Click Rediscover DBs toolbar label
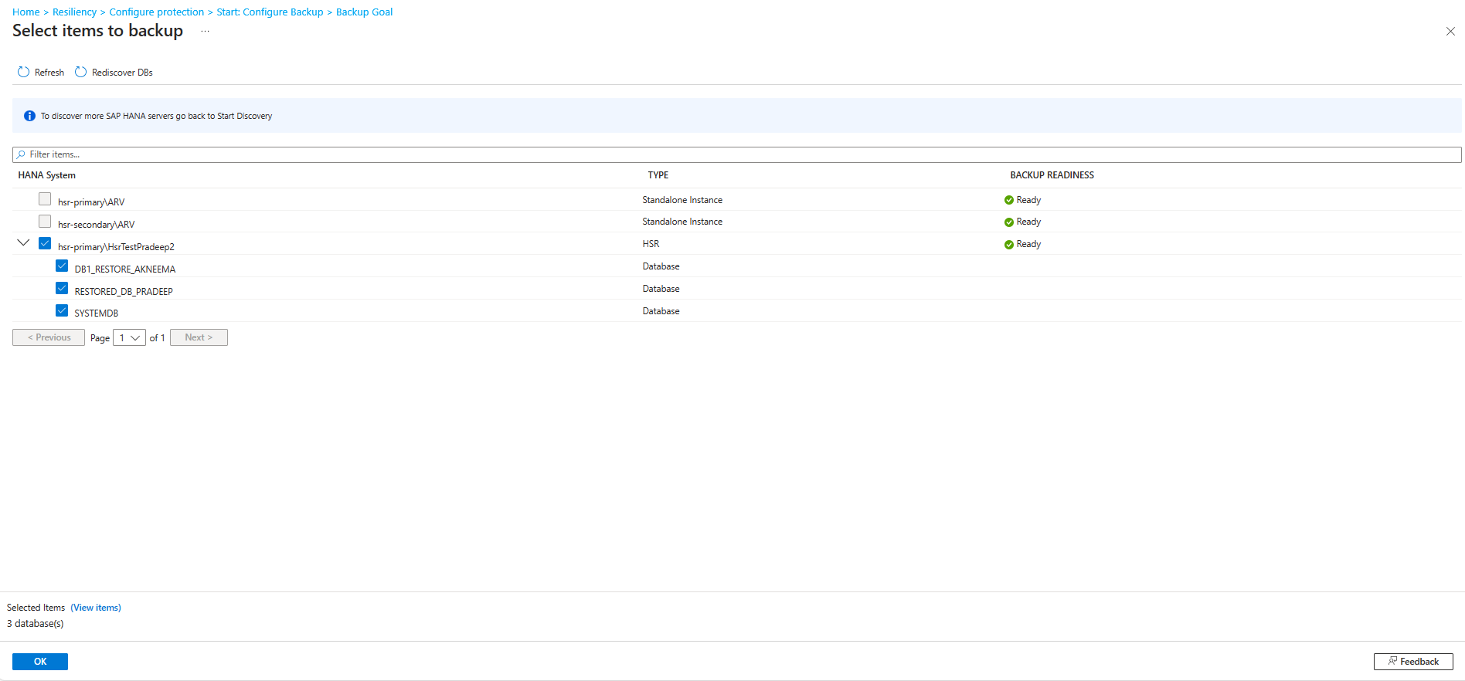This screenshot has height=681, width=1465. 122,73
